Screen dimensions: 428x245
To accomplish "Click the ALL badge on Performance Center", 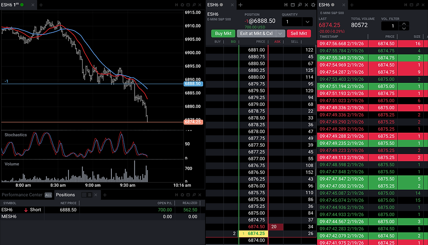I will 48,195.
